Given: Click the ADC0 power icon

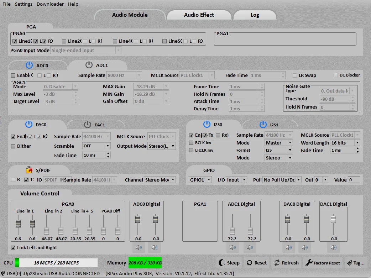Looking at the screenshot, I should coord(29,65).
